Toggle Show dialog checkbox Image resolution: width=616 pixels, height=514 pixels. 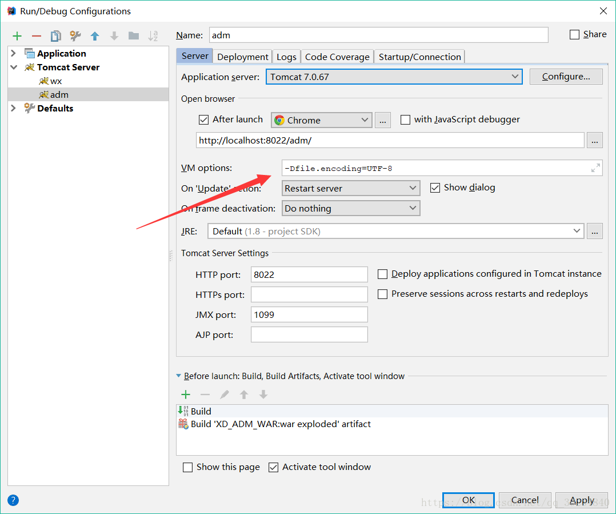coord(435,188)
